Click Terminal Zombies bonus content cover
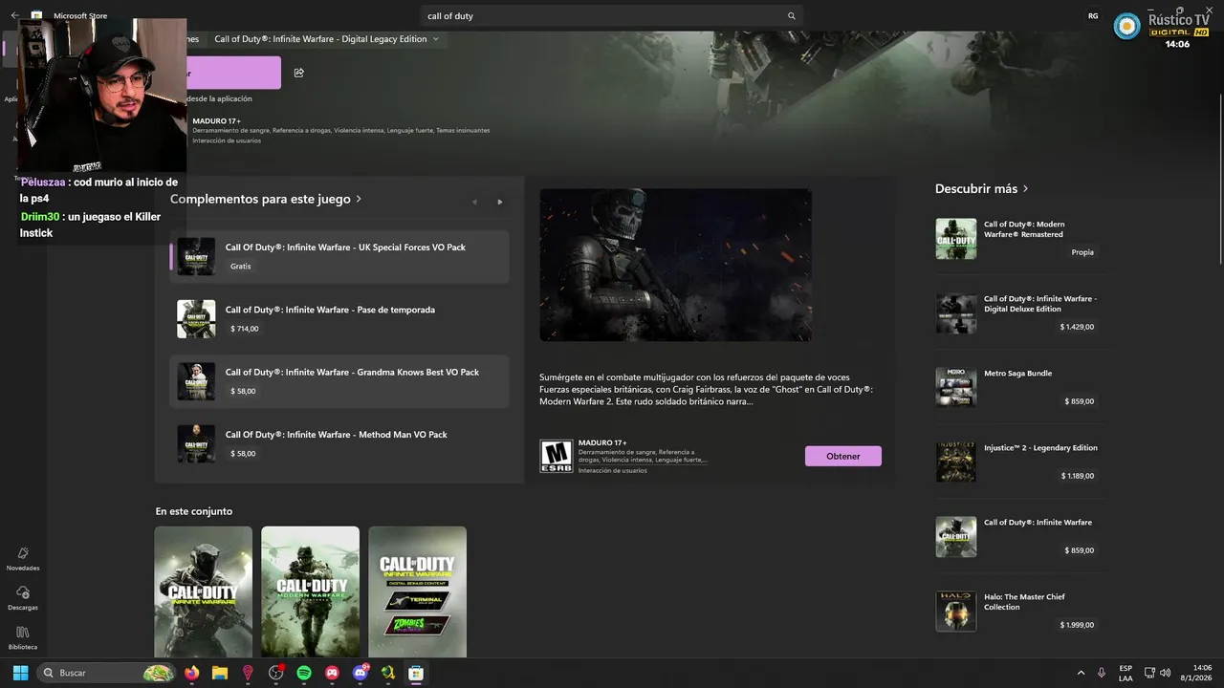1224x688 pixels. pos(418,591)
